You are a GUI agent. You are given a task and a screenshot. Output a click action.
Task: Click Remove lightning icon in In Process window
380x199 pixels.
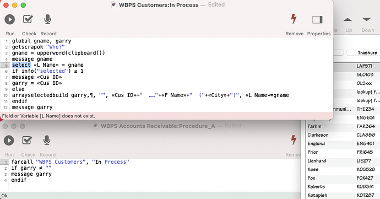click(294, 19)
